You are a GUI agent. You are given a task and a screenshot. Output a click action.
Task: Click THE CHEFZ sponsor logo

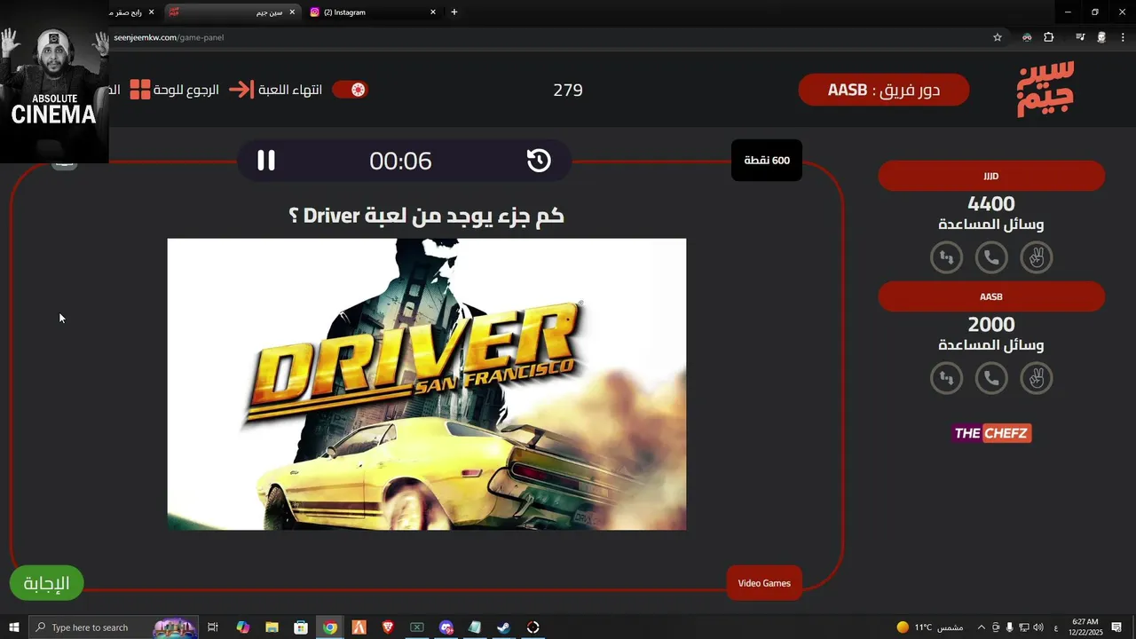click(x=991, y=433)
